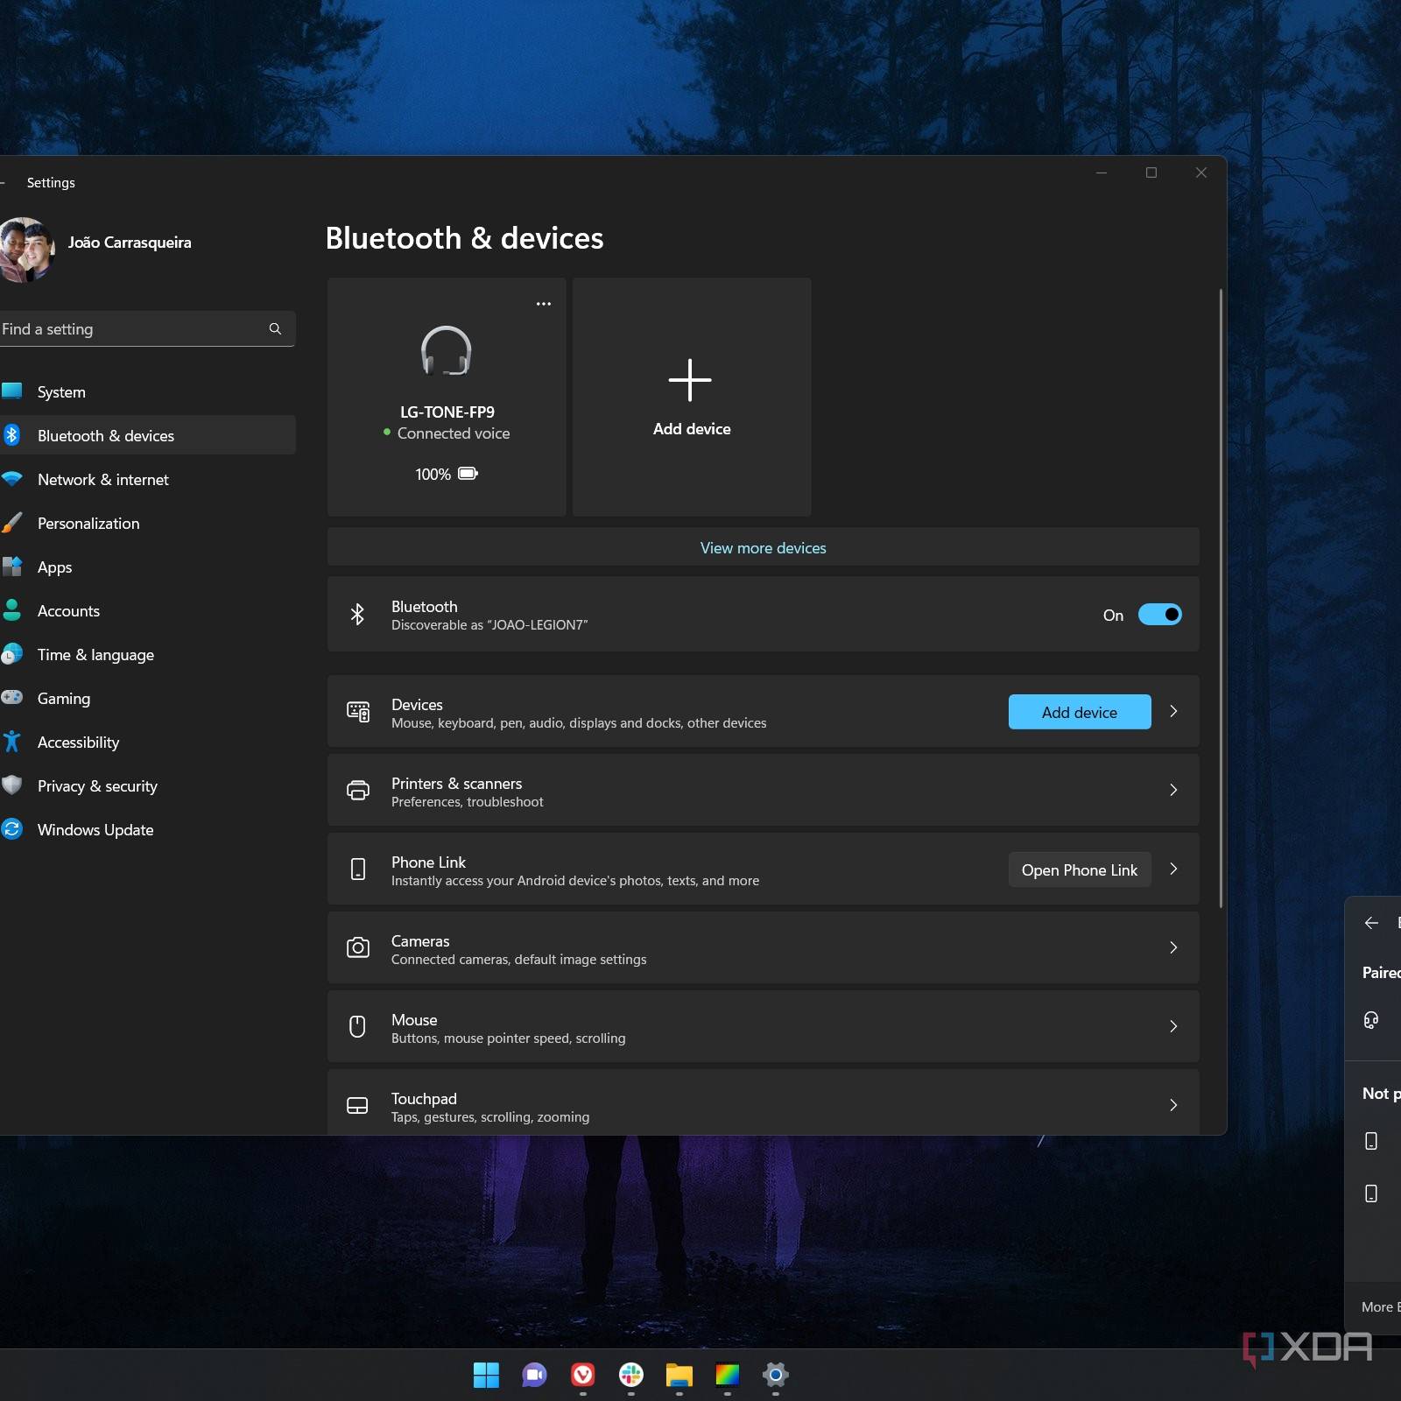The width and height of the screenshot is (1401, 1401).
Task: Click the plus icon to add device
Action: pyautogui.click(x=690, y=380)
